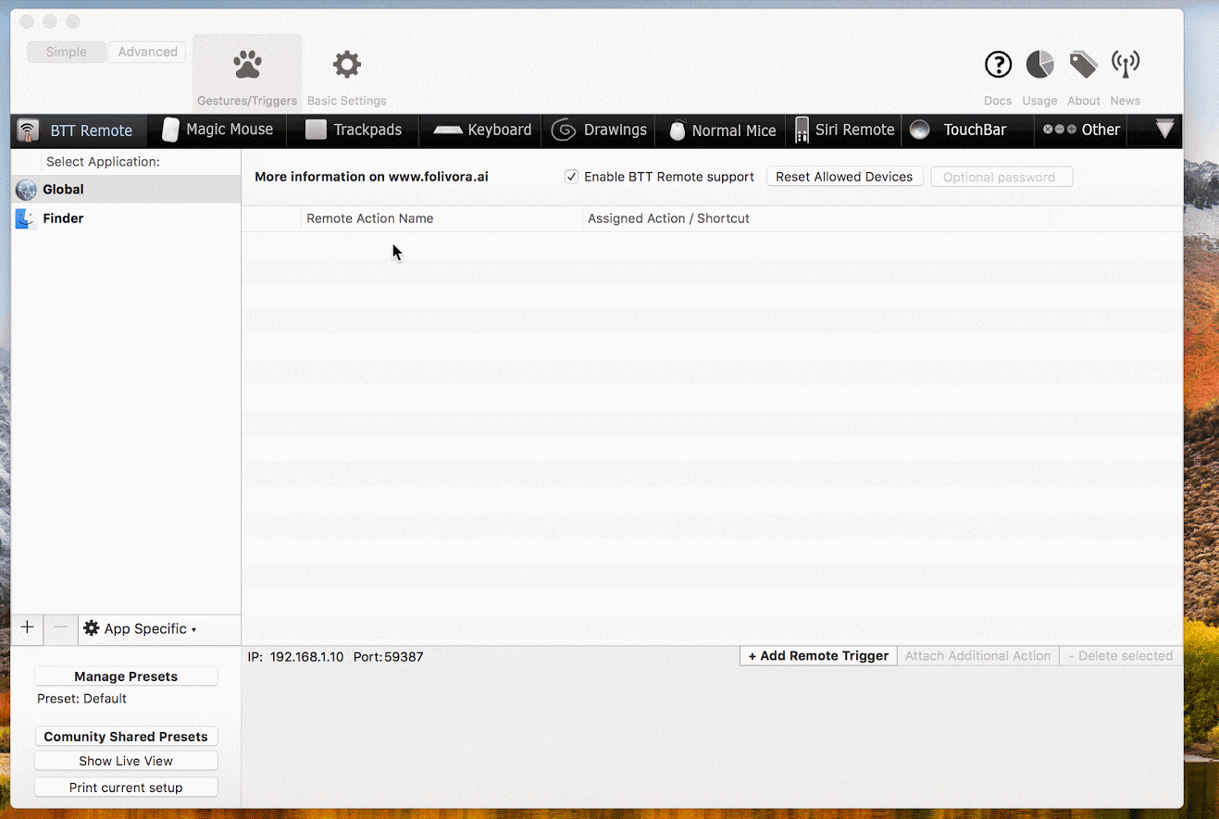Switch to the Keyboard tab
The image size is (1219, 819).
pos(482,130)
